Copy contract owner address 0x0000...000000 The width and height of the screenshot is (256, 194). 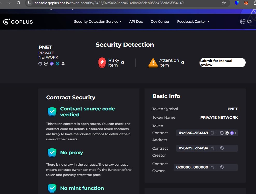[212, 167]
